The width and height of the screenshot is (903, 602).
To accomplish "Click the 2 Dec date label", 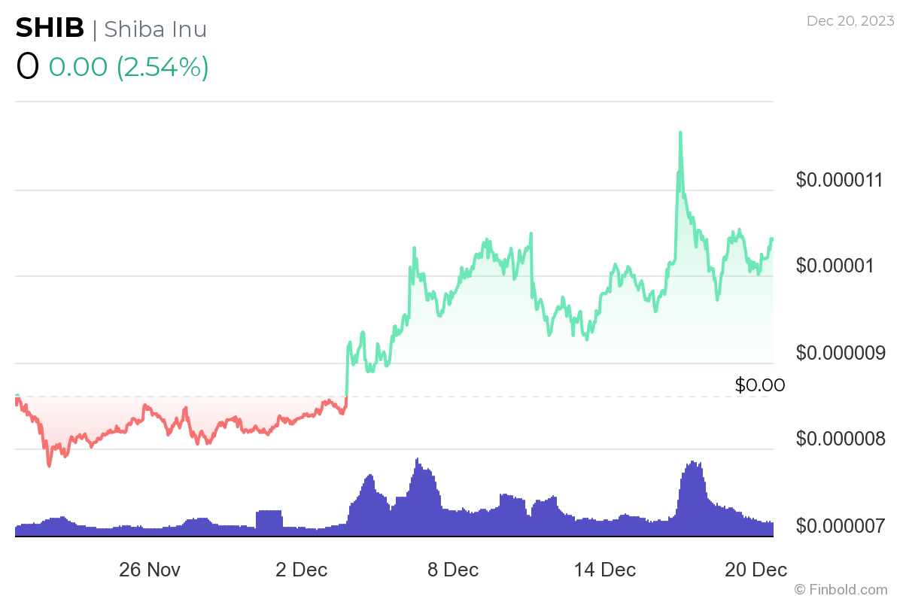I will (302, 570).
